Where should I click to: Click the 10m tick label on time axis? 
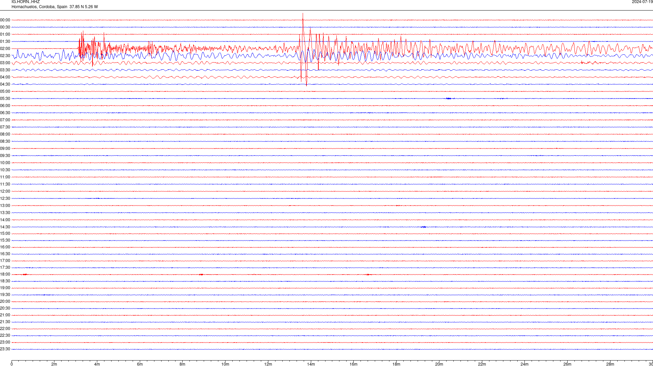pos(225,364)
